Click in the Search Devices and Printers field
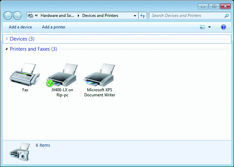 186,16
